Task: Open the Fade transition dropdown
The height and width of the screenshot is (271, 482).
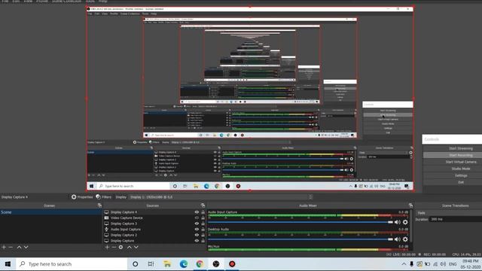Action: point(449,212)
